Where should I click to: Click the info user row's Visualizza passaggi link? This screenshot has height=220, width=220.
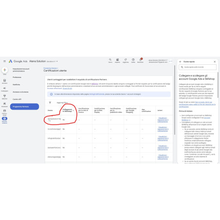(x=163, y=138)
